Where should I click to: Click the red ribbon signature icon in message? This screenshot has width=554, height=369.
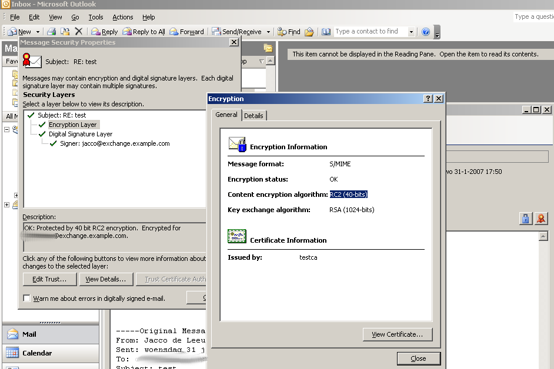[x=541, y=219]
